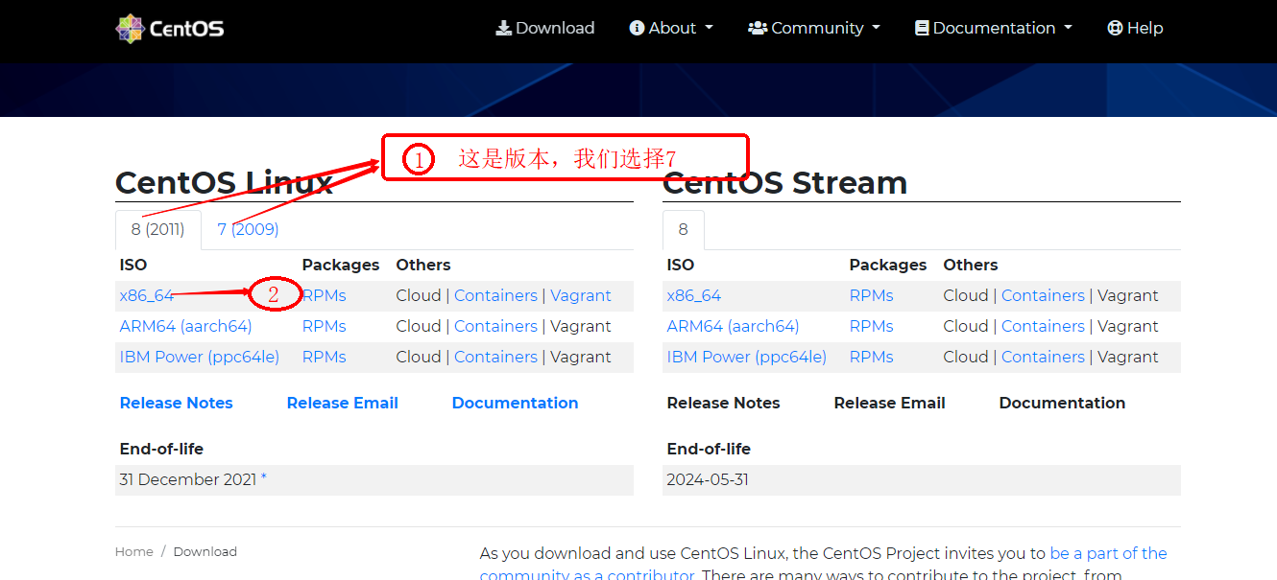Open the 'be a part of the' contributor link
The image size is (1277, 580).
click(x=1108, y=553)
